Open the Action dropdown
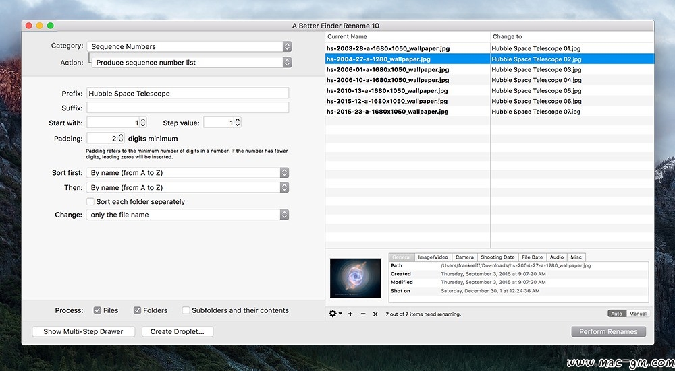 click(192, 62)
